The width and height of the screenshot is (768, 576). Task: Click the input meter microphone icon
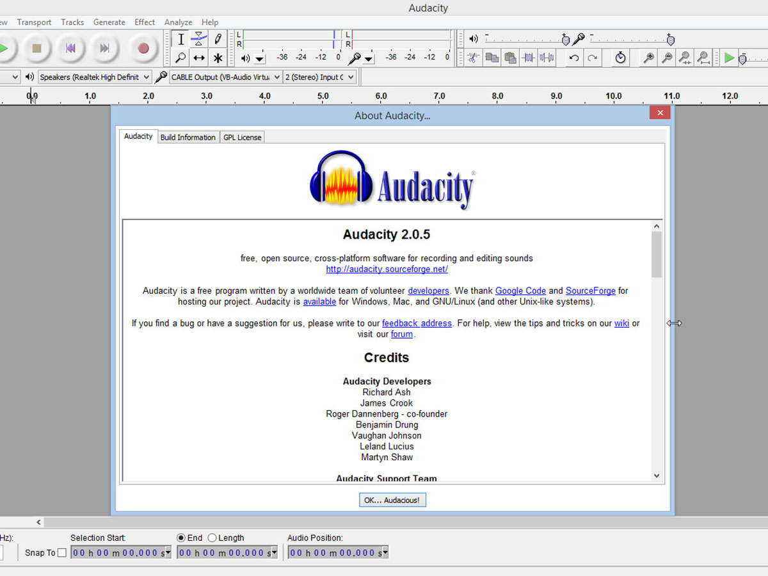(x=354, y=58)
